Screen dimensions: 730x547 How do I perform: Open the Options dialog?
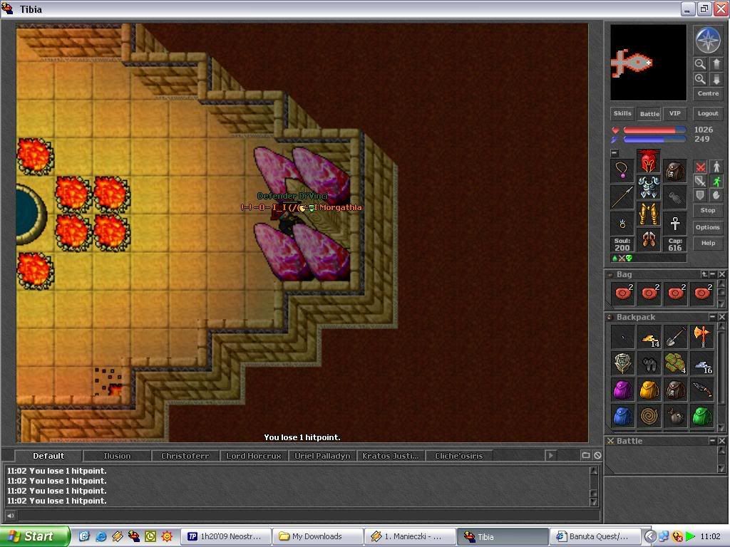click(x=708, y=227)
